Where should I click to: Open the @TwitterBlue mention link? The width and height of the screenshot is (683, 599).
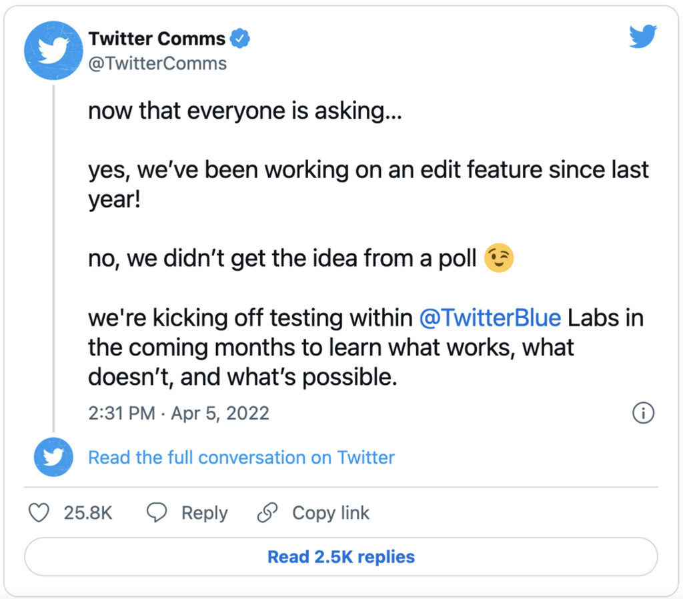coord(490,318)
